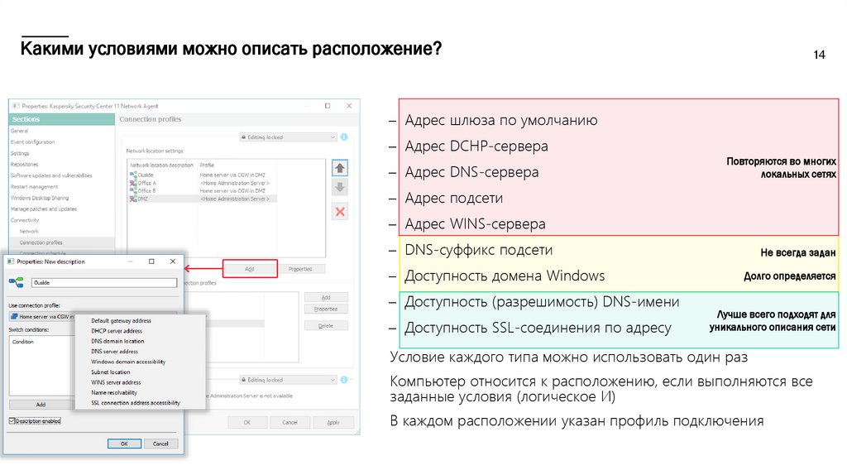This screenshot has width=847, height=475.
Task: Open Manage patches and updates section
Action: tap(44, 209)
